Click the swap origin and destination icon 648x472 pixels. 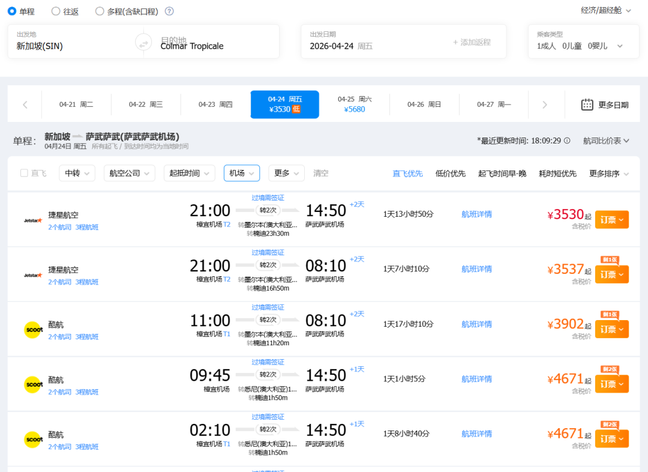pyautogui.click(x=143, y=43)
